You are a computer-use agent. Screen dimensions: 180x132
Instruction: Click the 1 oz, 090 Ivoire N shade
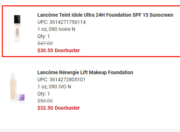click(x=56, y=29)
